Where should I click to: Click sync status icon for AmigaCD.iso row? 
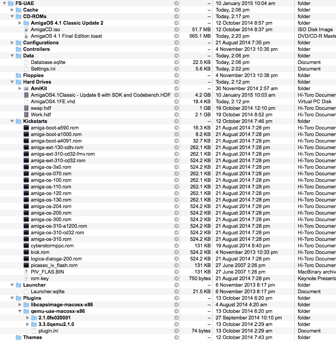[x=176, y=30]
